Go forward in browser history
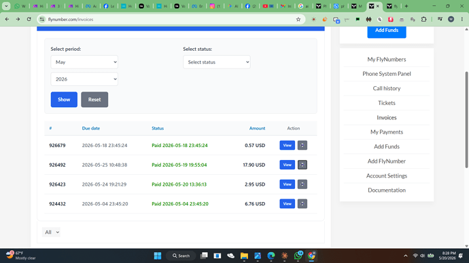Image resolution: width=469 pixels, height=263 pixels. tap(18, 19)
